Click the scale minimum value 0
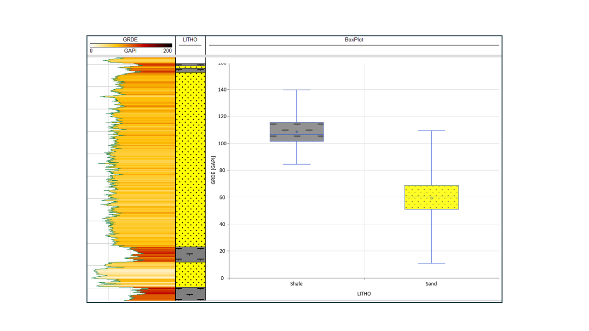589x331 pixels. (x=91, y=51)
